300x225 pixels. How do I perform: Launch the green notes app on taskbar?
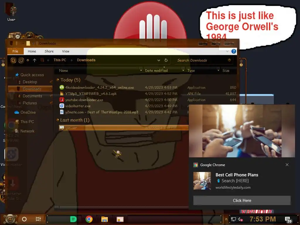pos(73,219)
